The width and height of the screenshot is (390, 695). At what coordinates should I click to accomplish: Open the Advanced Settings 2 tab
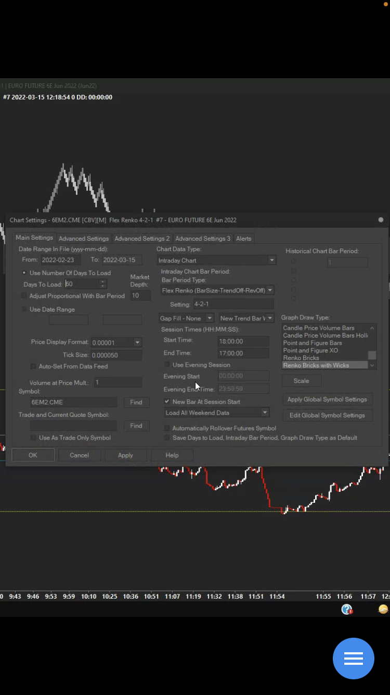(142, 239)
